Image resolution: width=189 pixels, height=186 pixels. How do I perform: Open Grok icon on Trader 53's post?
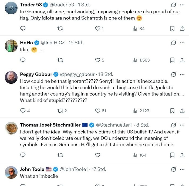tap(173, 5)
